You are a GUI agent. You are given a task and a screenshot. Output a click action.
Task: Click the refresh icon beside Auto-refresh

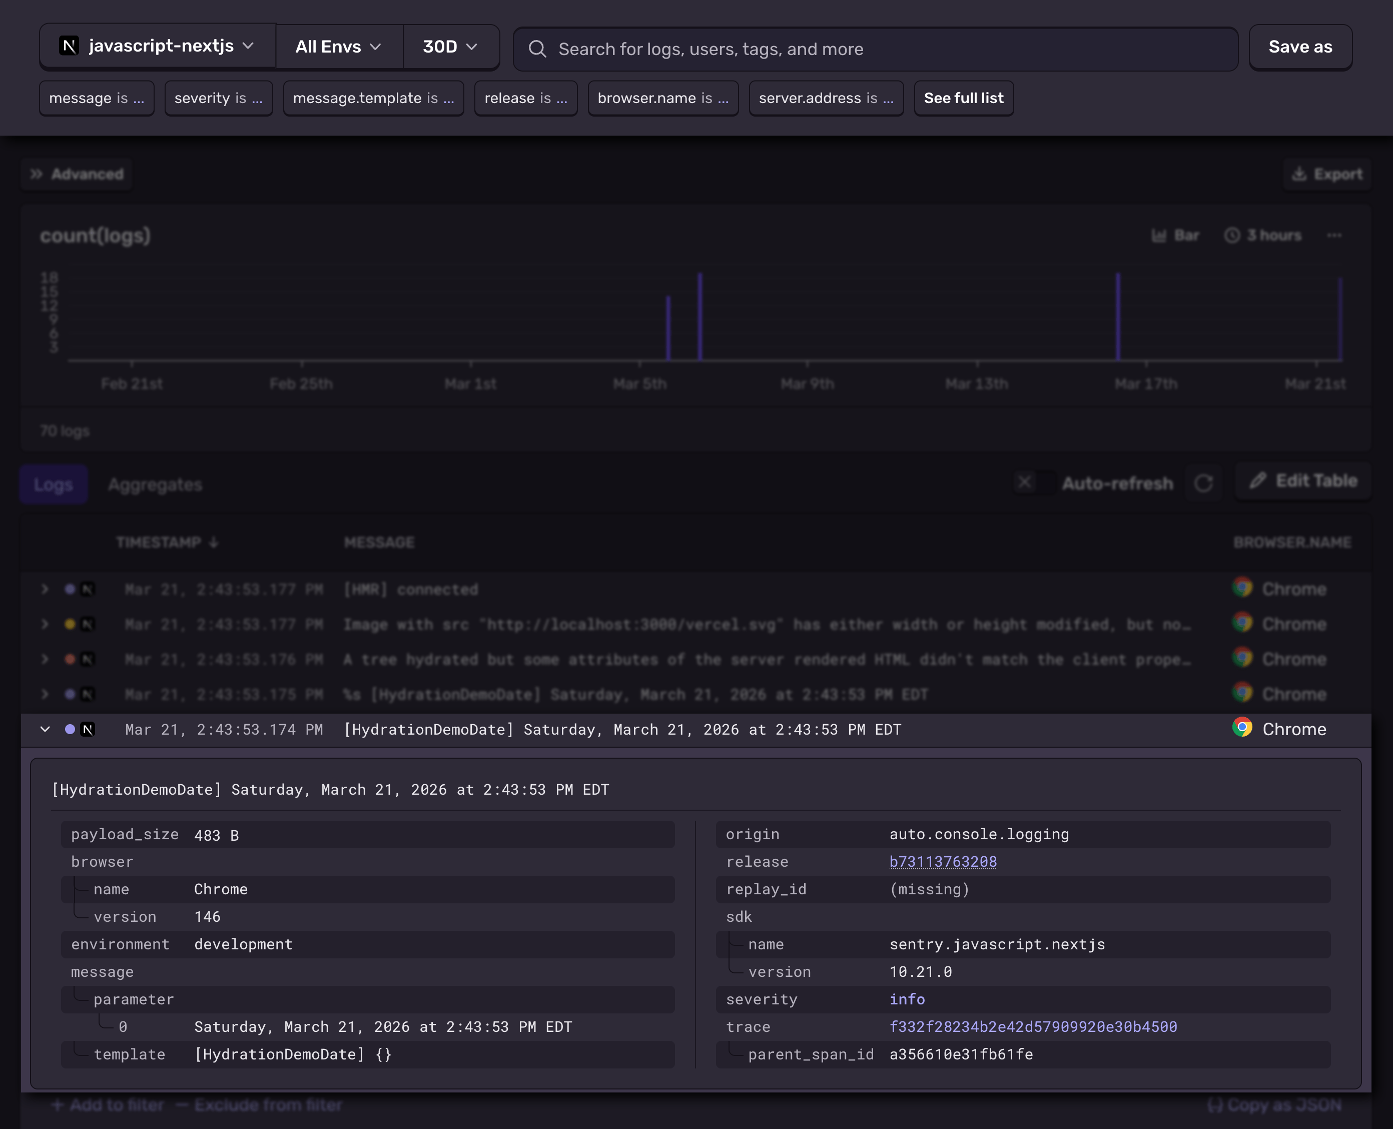(x=1203, y=483)
